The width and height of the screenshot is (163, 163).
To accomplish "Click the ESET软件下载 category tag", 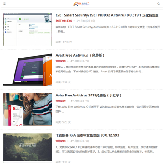I will point(63,21).
